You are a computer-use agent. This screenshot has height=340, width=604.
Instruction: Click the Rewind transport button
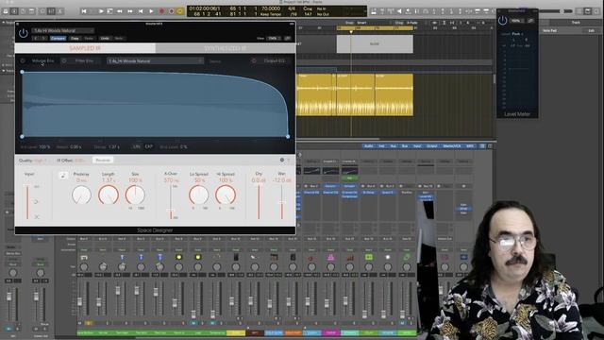120,11
